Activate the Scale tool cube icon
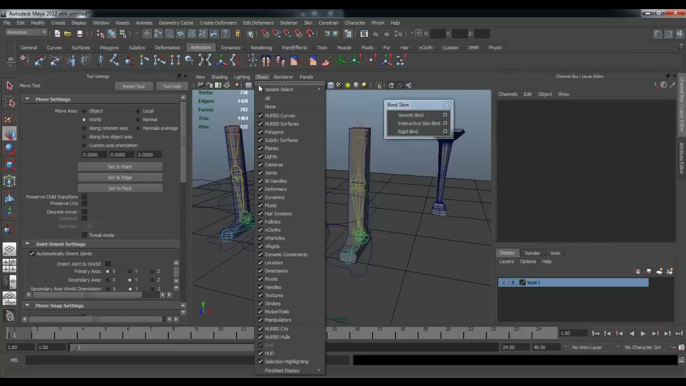686x386 pixels. click(x=9, y=166)
